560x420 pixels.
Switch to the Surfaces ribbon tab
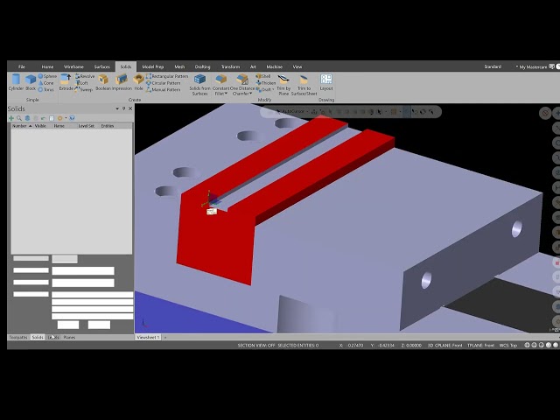click(x=102, y=66)
